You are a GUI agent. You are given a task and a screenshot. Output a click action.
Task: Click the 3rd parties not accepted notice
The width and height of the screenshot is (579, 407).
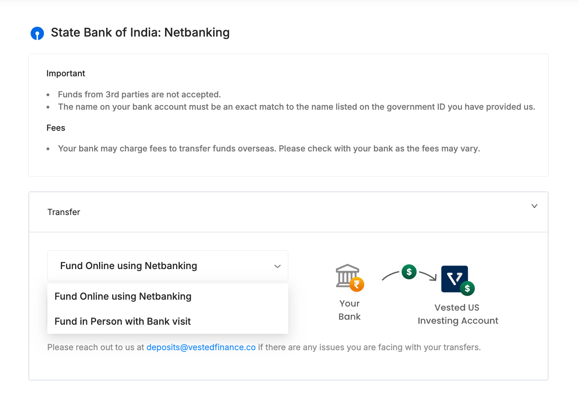[139, 95]
